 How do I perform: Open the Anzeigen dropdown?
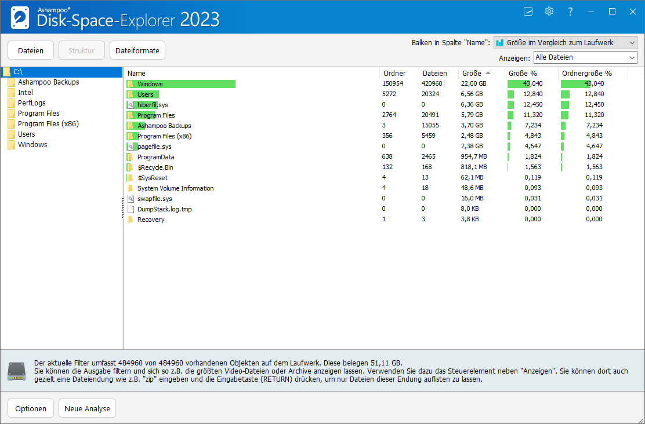(x=585, y=57)
